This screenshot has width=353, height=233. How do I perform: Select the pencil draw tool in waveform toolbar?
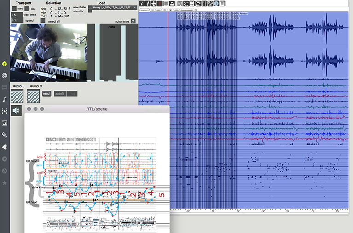pos(148,4)
